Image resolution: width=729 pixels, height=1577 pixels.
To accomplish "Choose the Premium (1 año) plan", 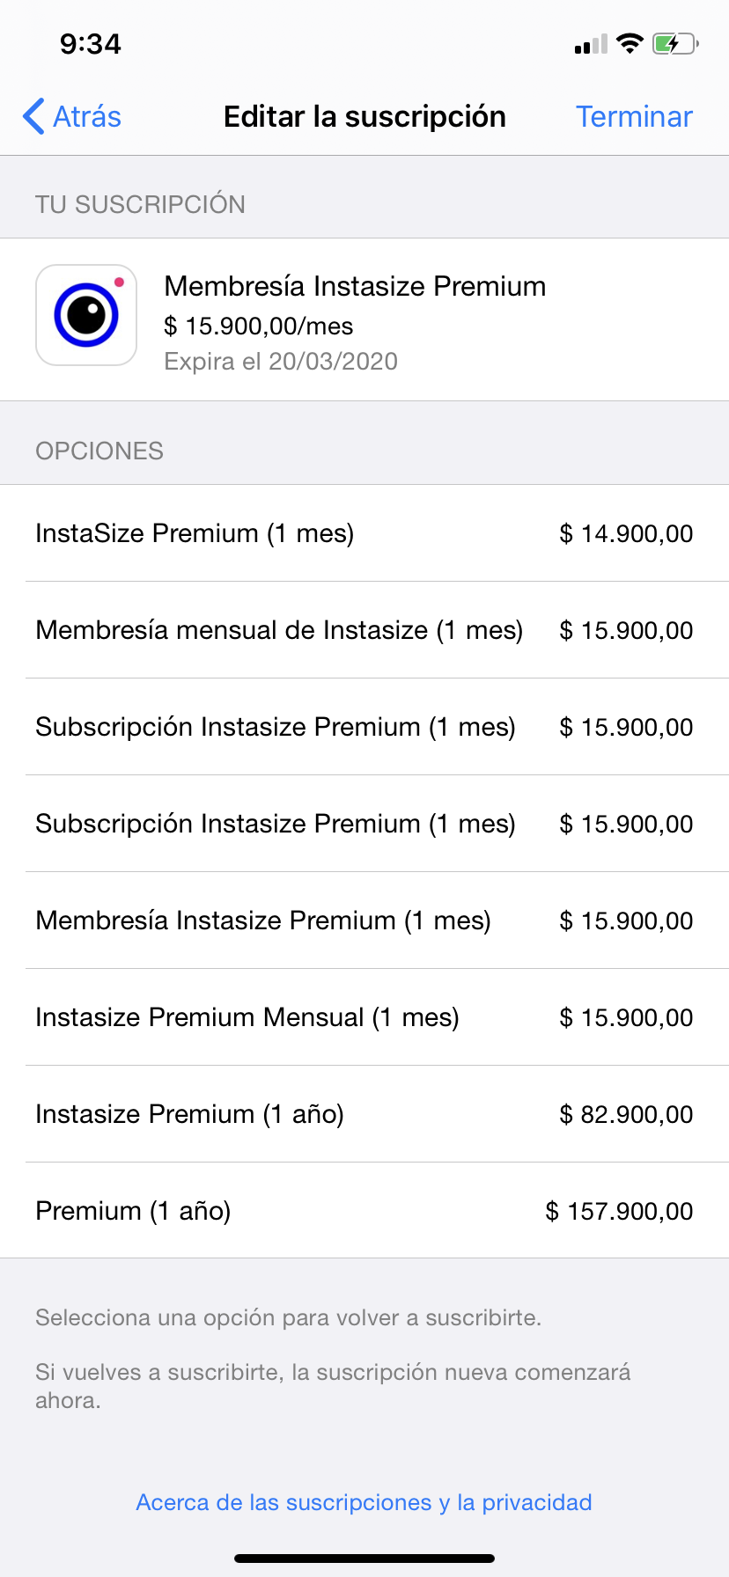I will [x=133, y=1211].
